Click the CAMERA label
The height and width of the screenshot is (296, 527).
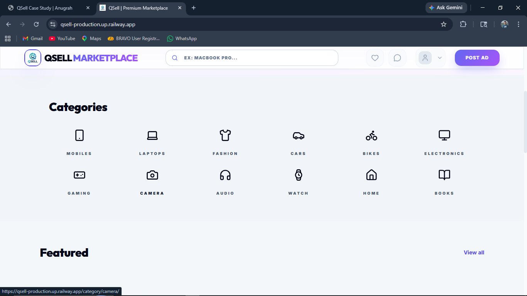coord(152,193)
